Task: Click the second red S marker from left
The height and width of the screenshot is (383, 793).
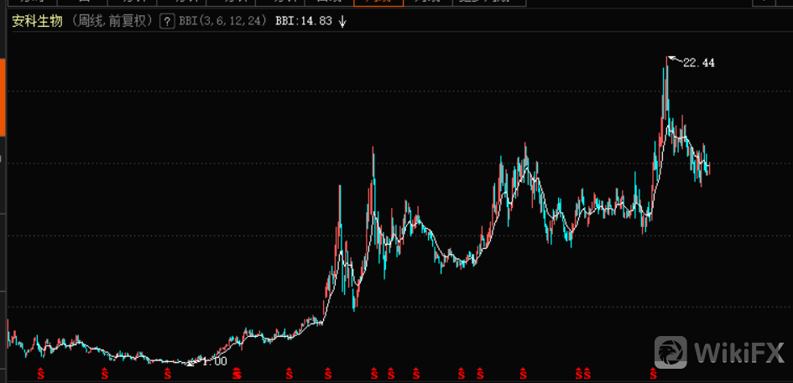Action: pyautogui.click(x=105, y=372)
